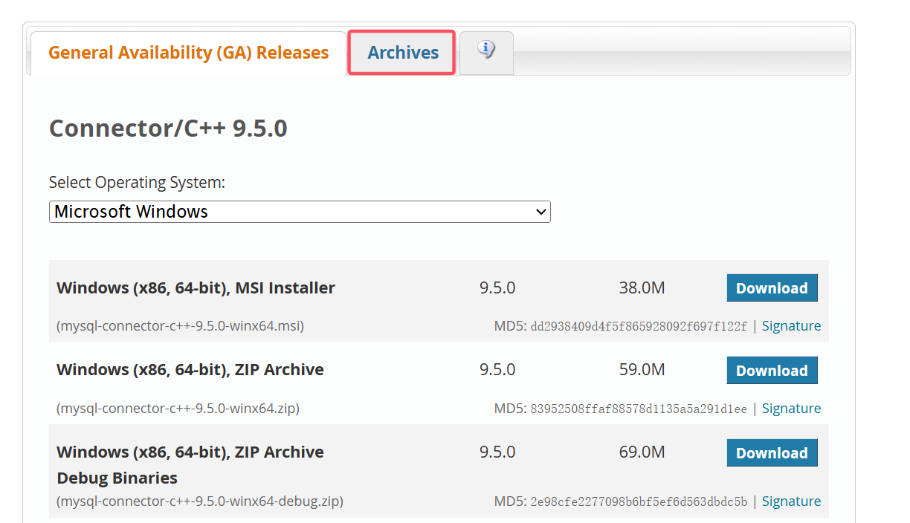This screenshot has width=910, height=523.
Task: Click the filename mysql-connector-c++-9.5.0-winx64.msi
Action: (x=180, y=326)
